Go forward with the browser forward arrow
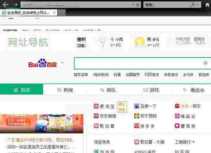 (x=16, y=5)
